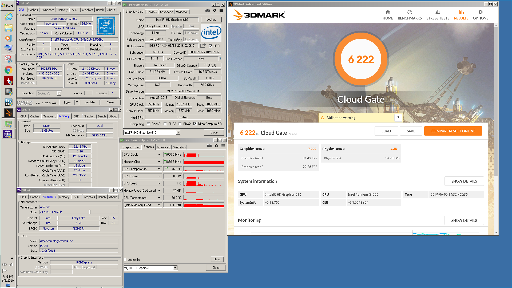Enable the Log to file checkbox

(125, 259)
